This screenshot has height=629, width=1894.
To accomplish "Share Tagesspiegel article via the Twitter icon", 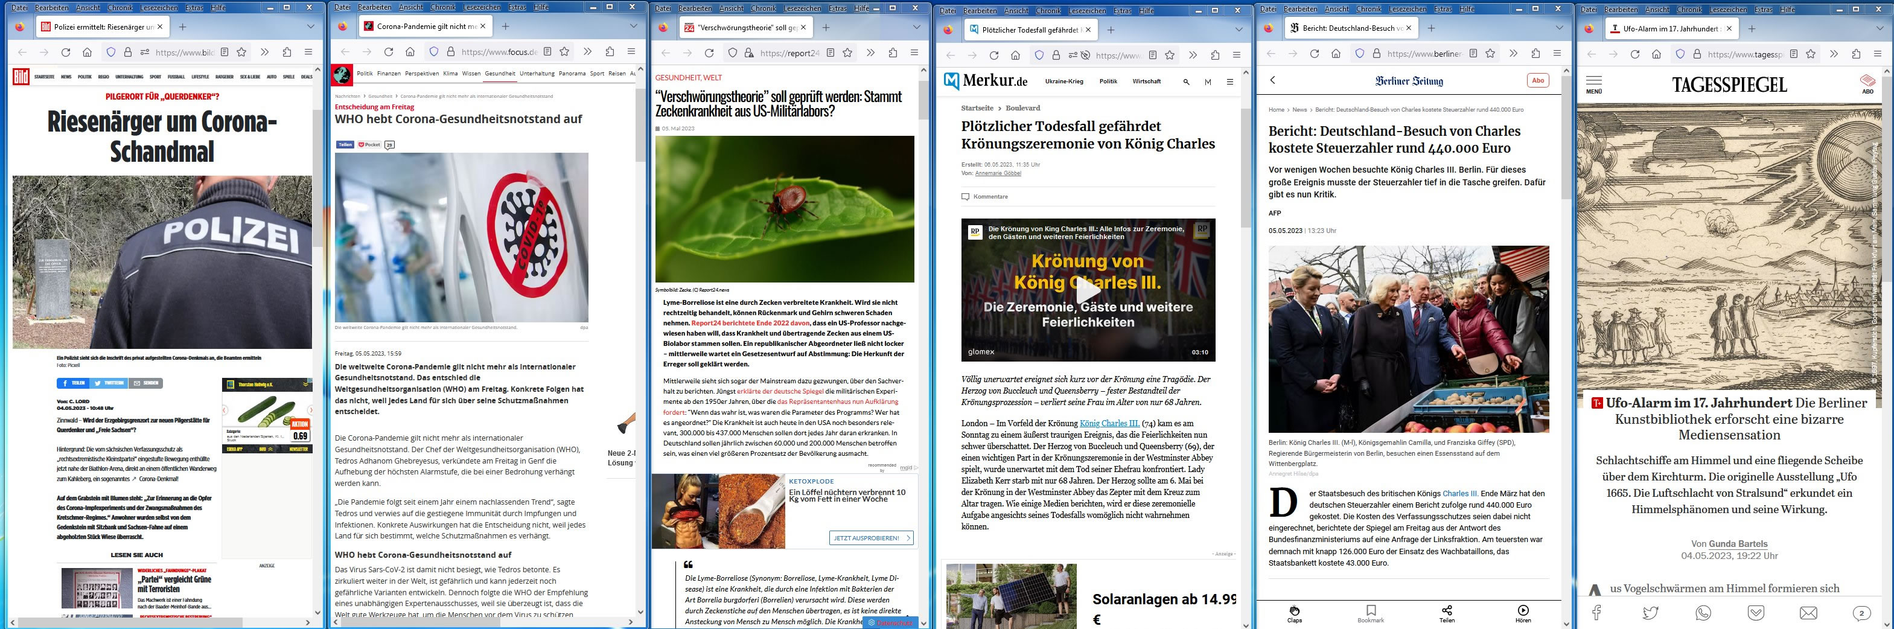I will click(1651, 613).
